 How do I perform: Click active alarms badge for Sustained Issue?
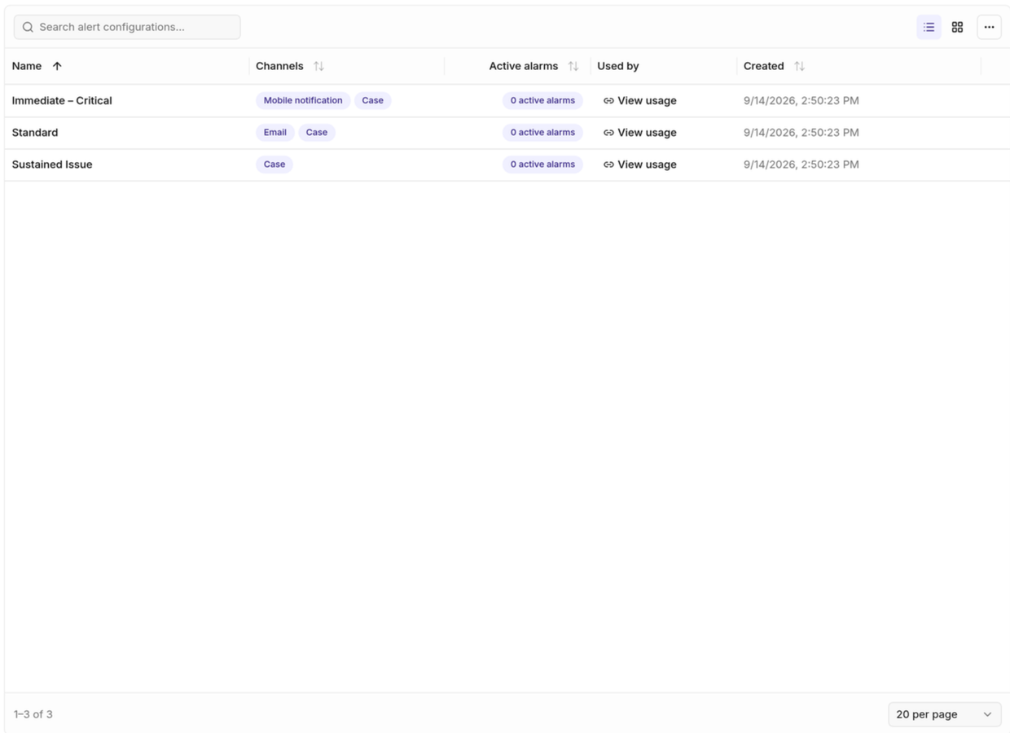pos(542,165)
